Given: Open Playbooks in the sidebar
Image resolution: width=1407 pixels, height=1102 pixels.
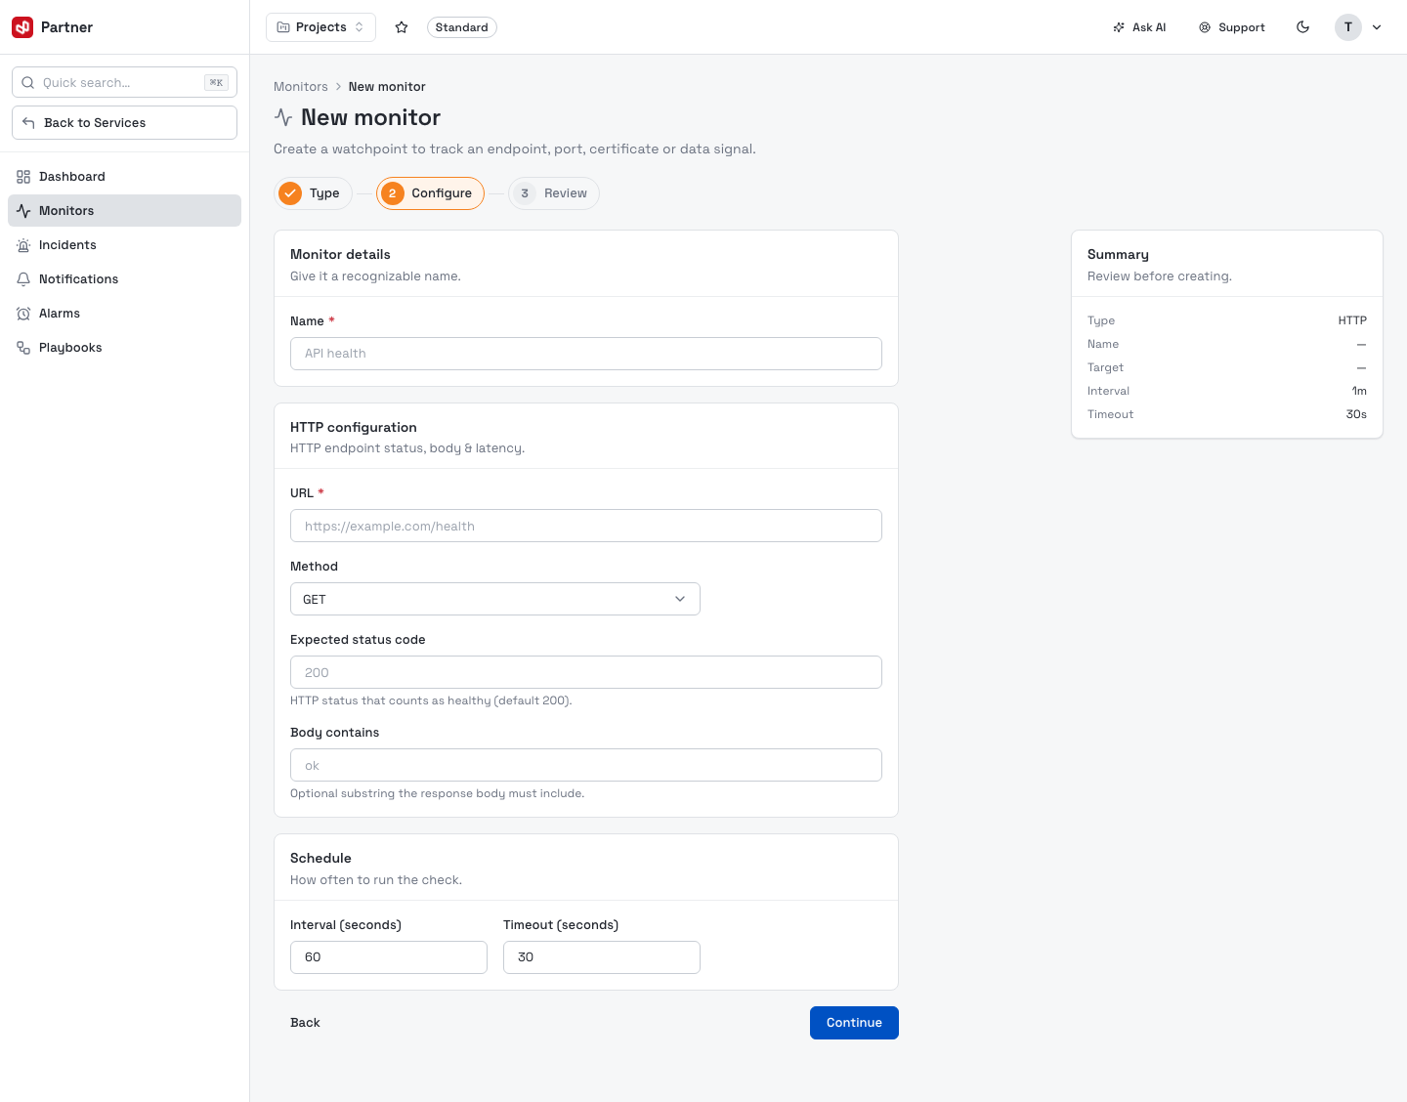Looking at the screenshot, I should 124,348.
